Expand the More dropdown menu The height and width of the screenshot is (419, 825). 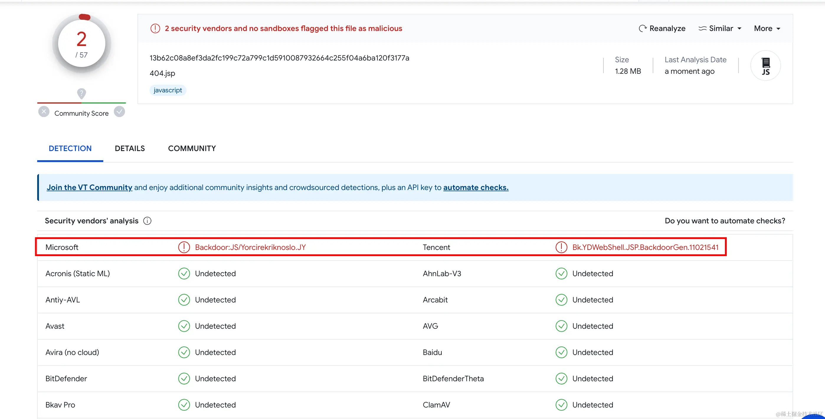767,29
